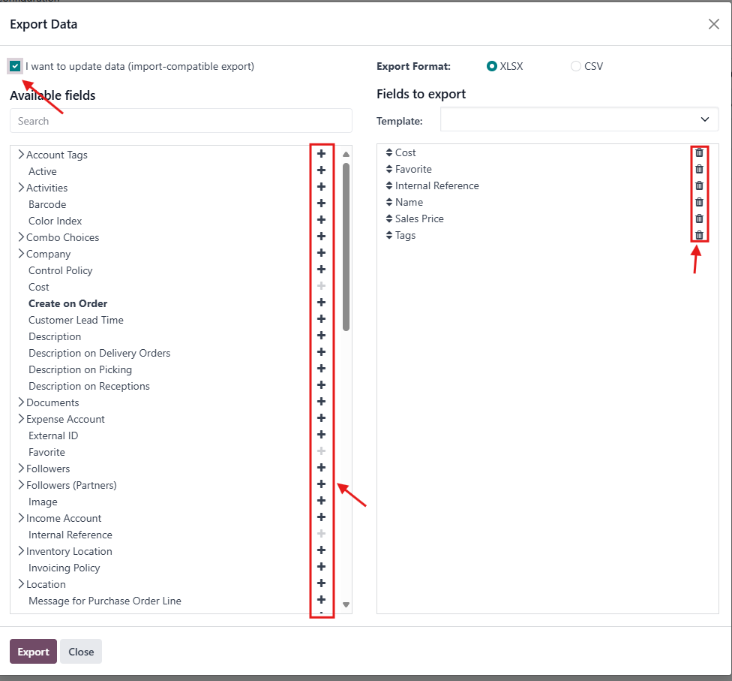Select Invoicing Policy in available fields
Image resolution: width=732 pixels, height=681 pixels.
[64, 568]
